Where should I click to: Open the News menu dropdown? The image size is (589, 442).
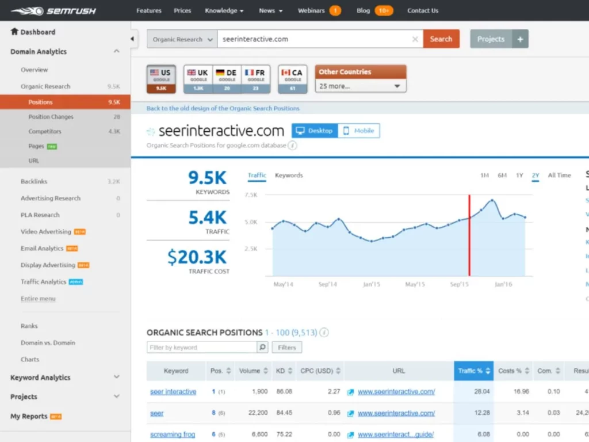pyautogui.click(x=270, y=10)
